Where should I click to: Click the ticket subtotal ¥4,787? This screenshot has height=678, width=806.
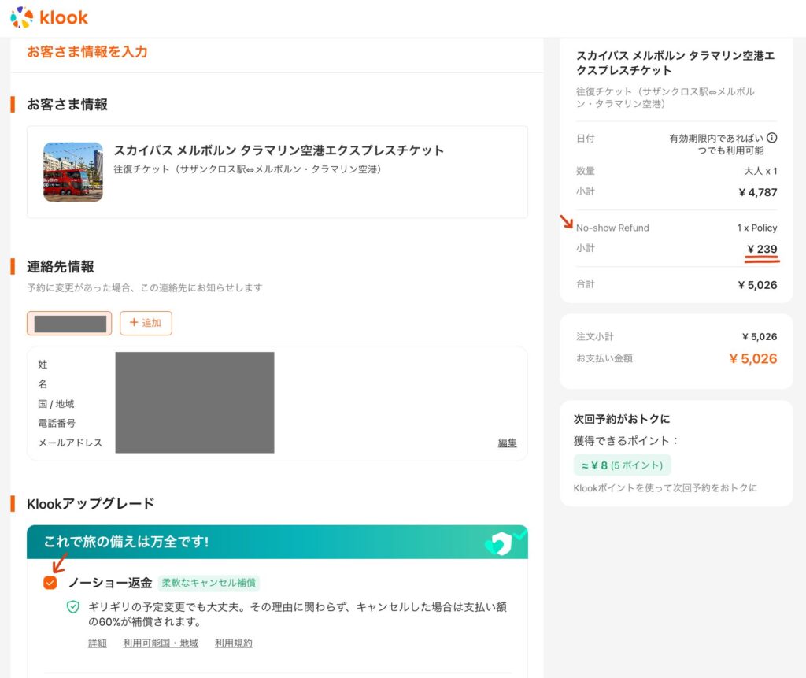coord(758,192)
